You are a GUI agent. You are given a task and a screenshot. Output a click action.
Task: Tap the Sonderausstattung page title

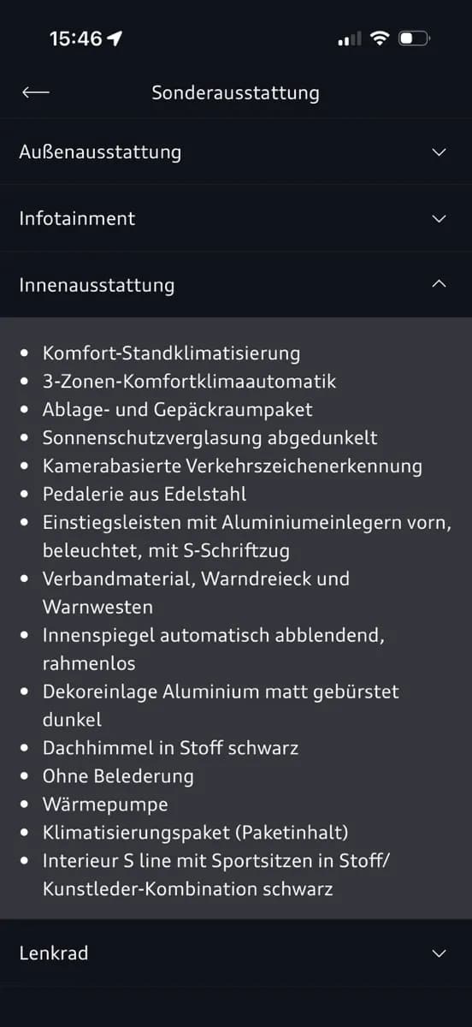click(235, 92)
